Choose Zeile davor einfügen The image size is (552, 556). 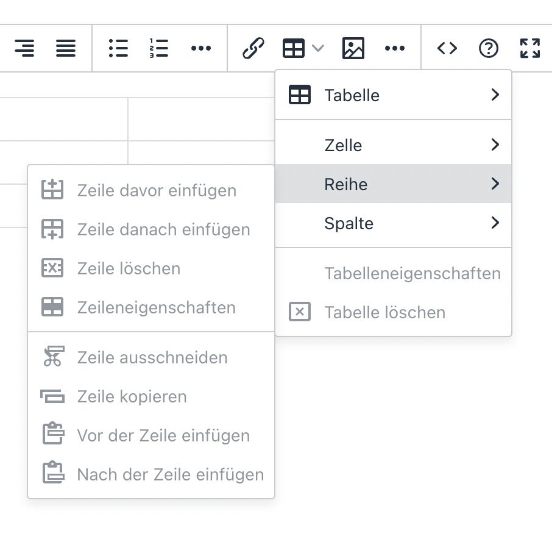(151, 190)
